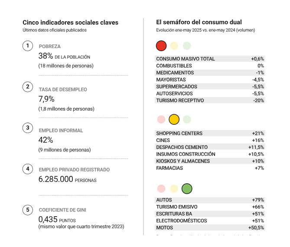Screen dimensions: 290x247
Task: Select the Autos row
Action: pos(210,200)
